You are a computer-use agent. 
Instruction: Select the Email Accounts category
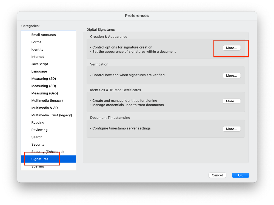(44, 35)
